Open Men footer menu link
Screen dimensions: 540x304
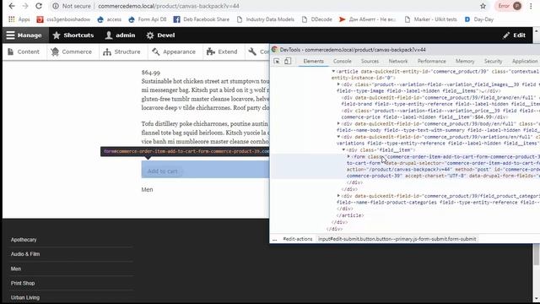point(16,269)
